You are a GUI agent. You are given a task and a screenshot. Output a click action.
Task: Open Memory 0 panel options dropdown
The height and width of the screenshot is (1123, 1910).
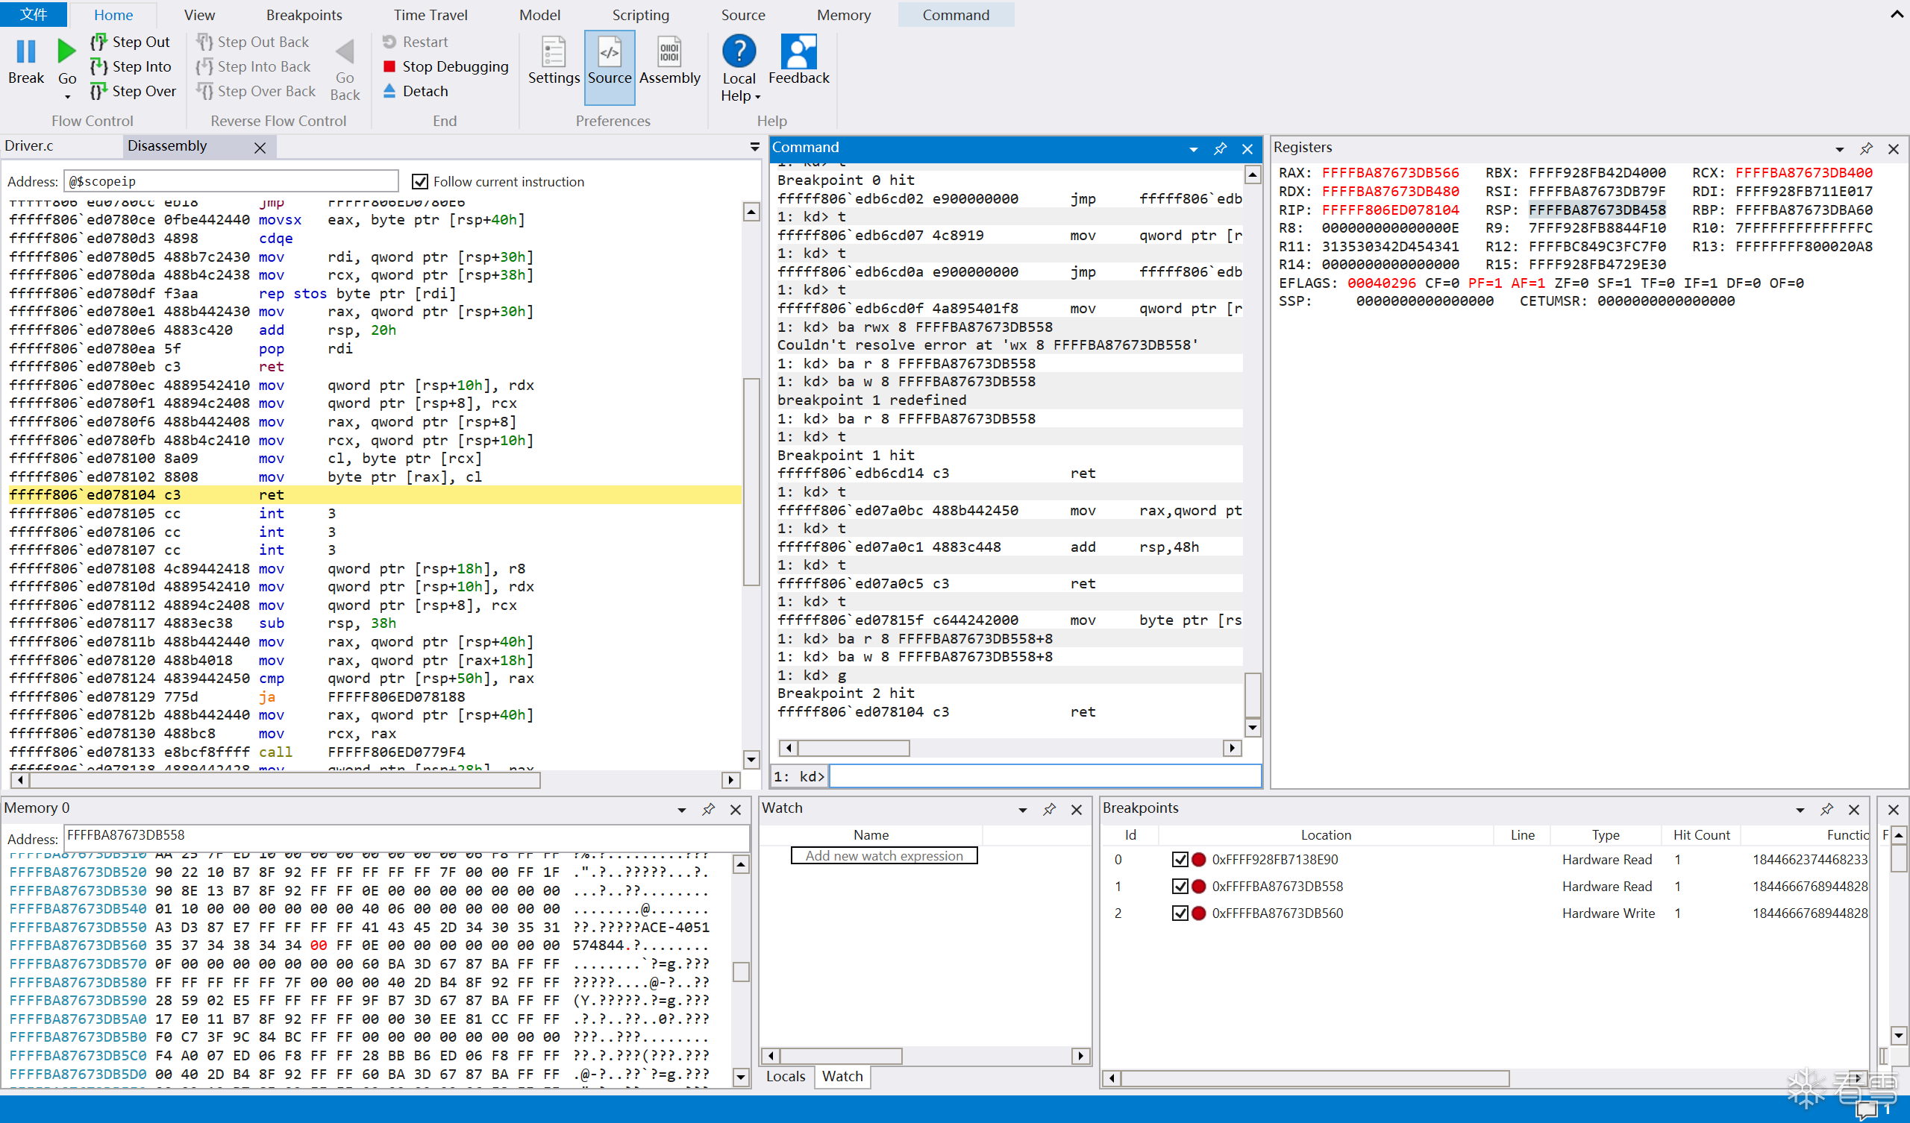click(x=681, y=810)
